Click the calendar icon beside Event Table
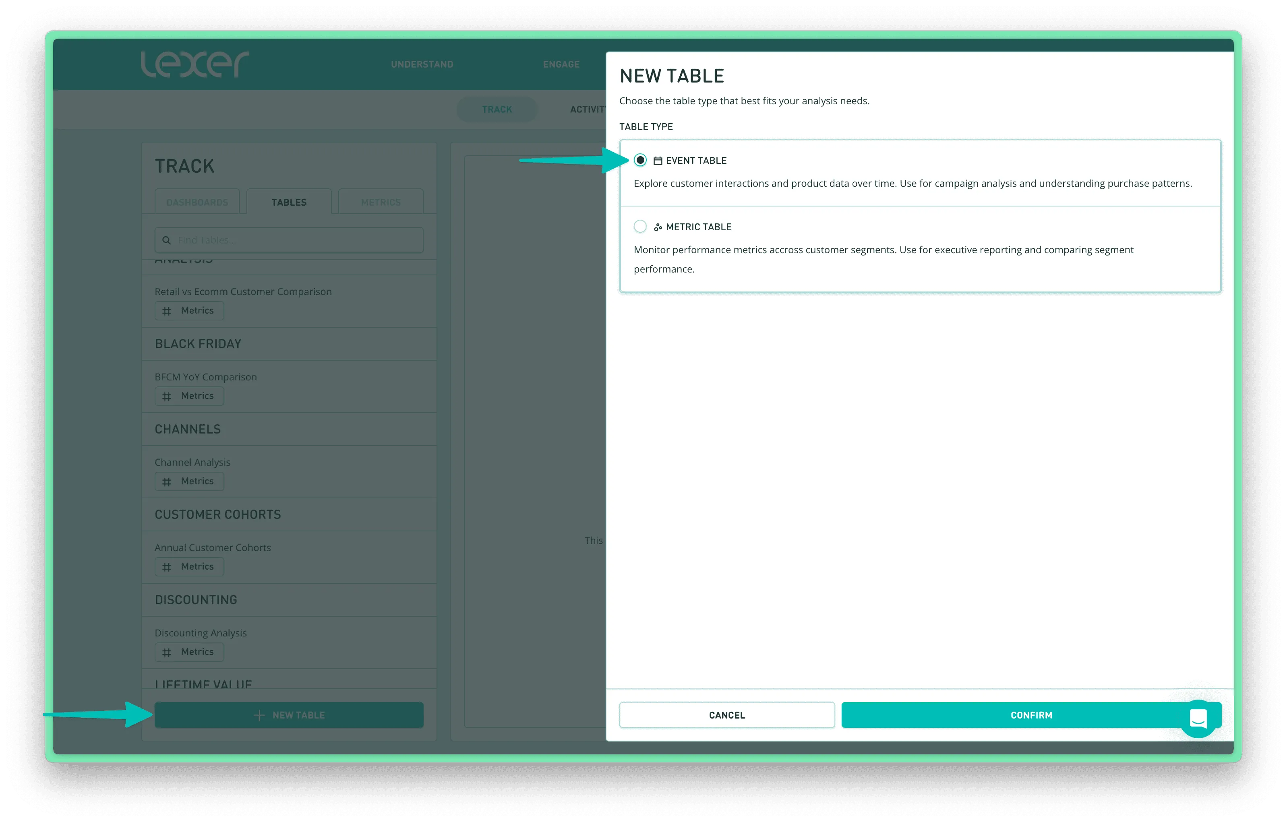1287x822 pixels. pos(658,161)
